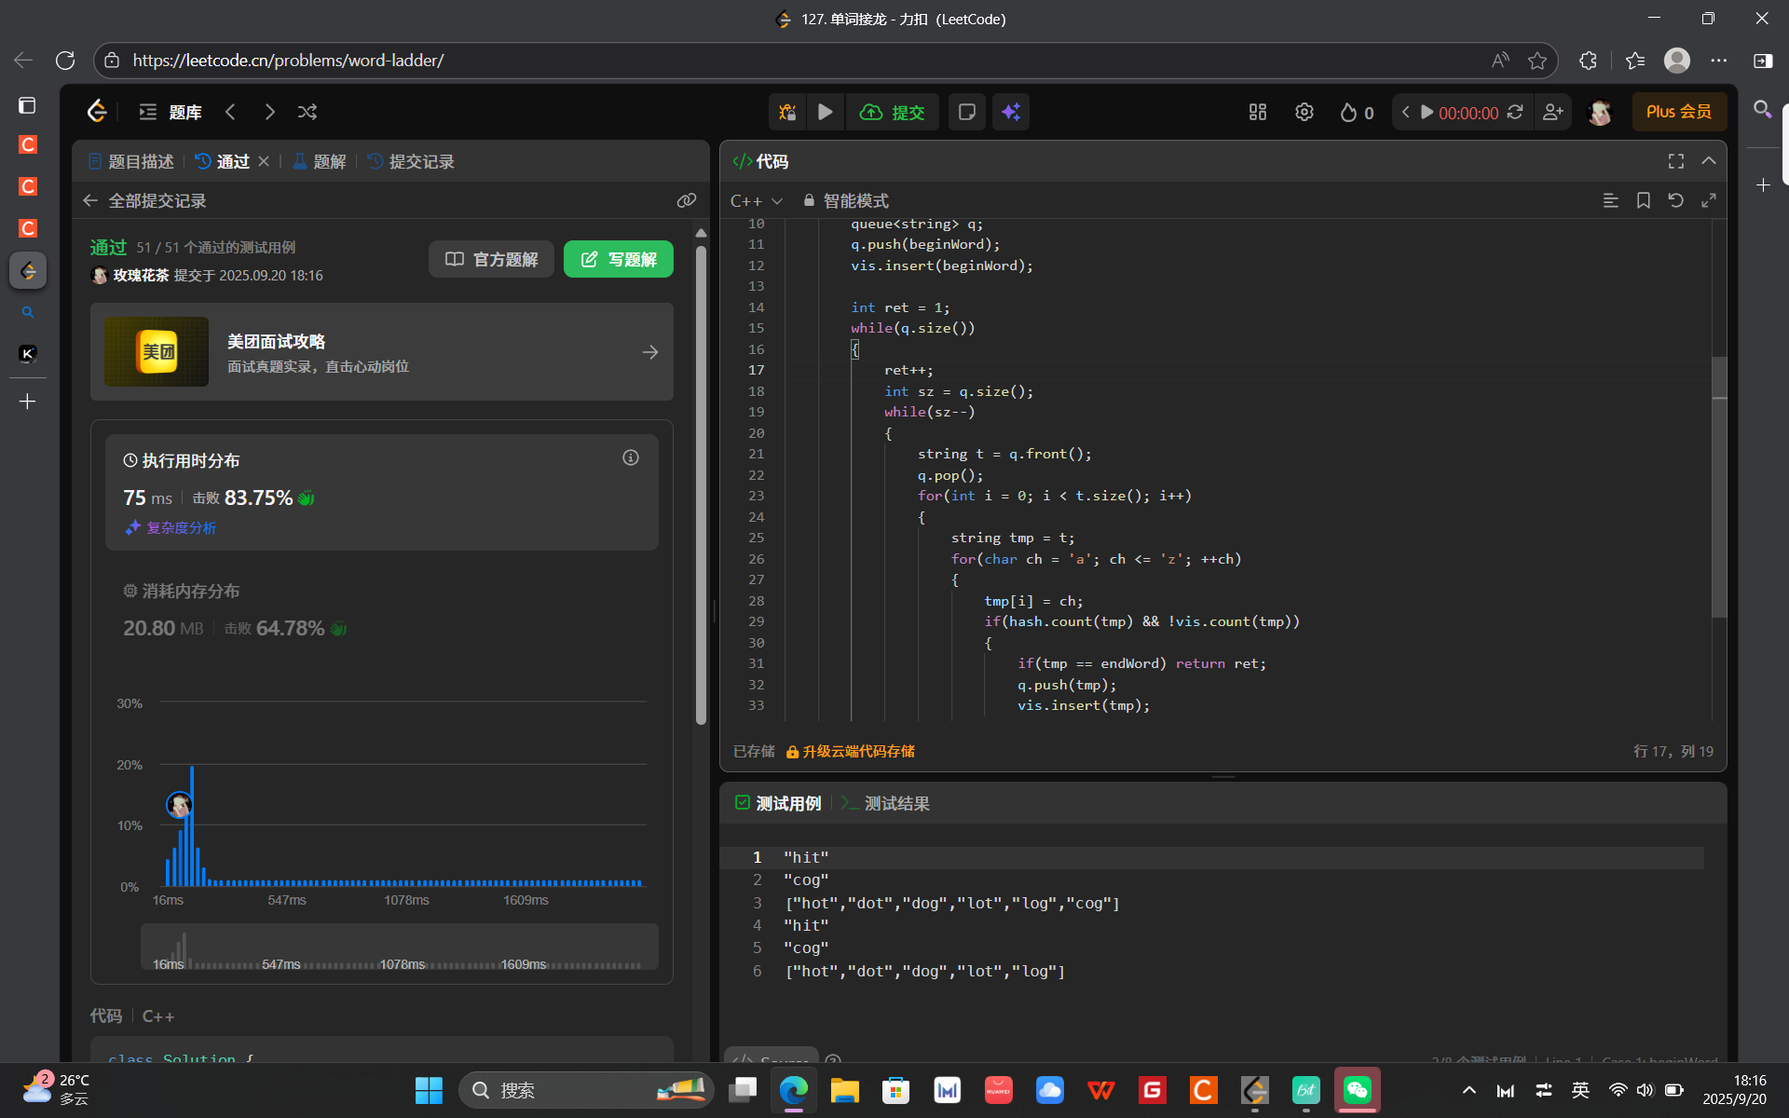Image resolution: width=1789 pixels, height=1118 pixels.
Task: Show hidden system tray icons chevron
Action: pos(1469,1090)
